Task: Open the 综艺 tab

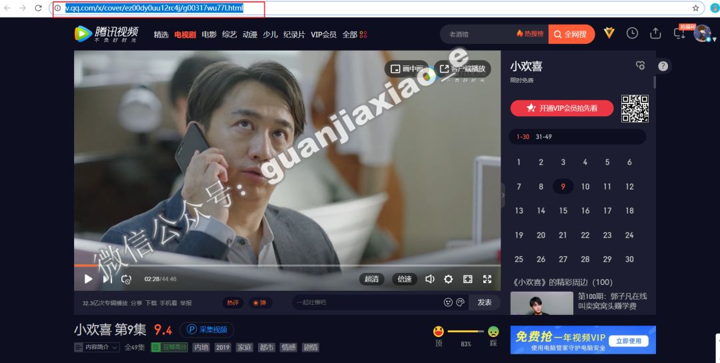Action: coord(229,35)
